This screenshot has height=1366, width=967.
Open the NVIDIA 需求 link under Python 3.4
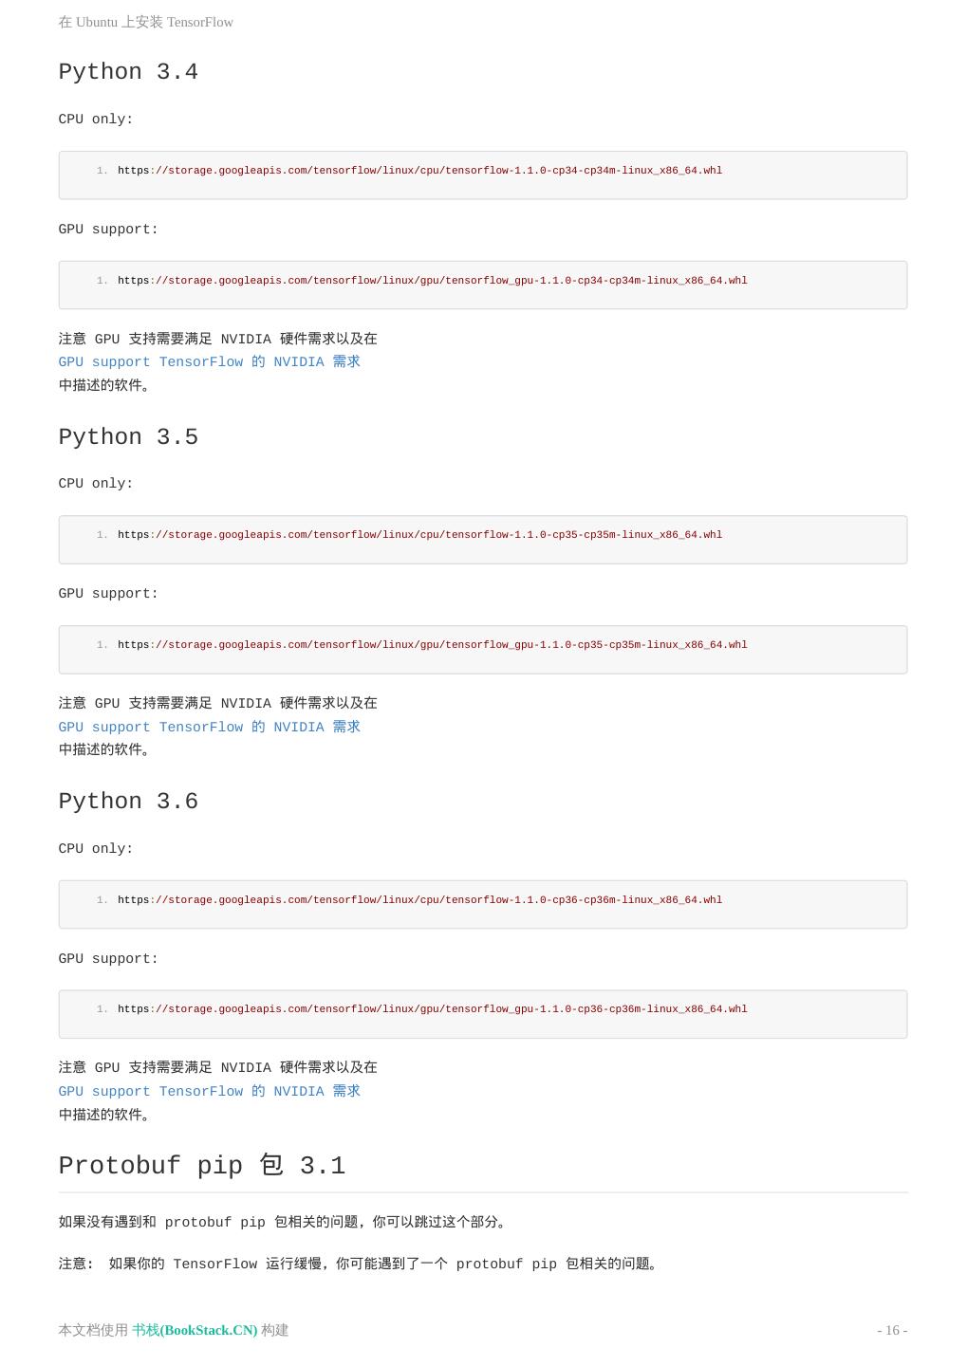(209, 361)
